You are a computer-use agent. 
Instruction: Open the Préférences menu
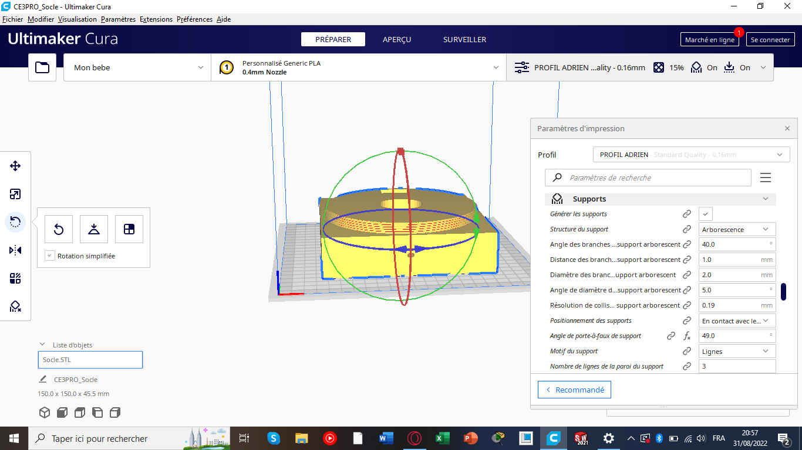pyautogui.click(x=194, y=19)
